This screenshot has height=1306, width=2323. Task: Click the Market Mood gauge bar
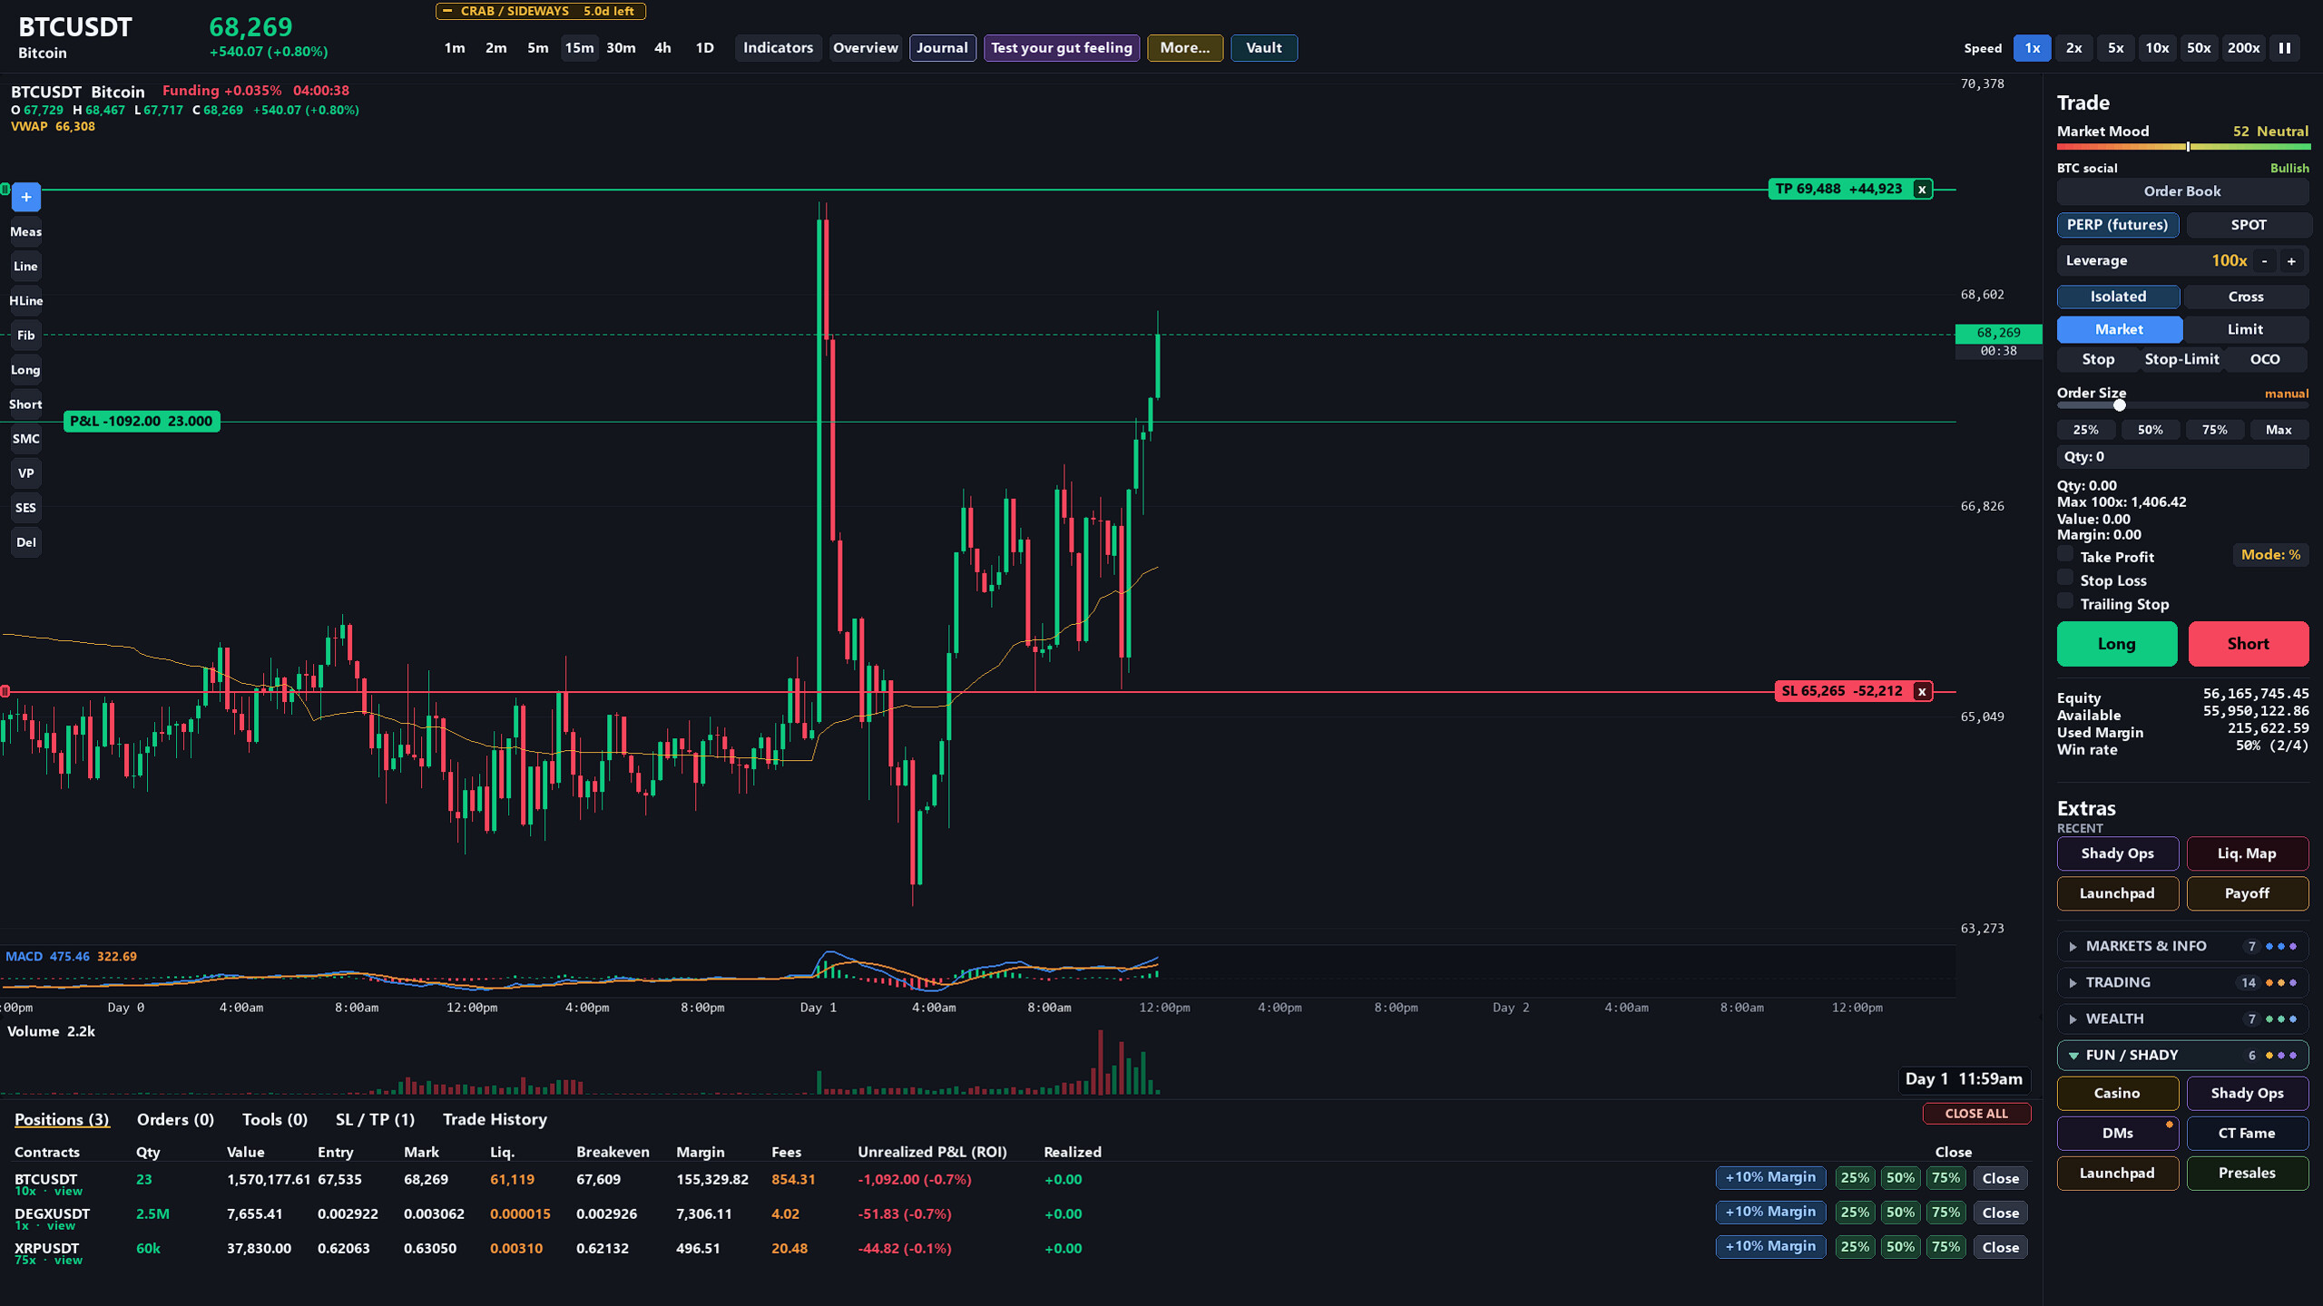click(2182, 146)
